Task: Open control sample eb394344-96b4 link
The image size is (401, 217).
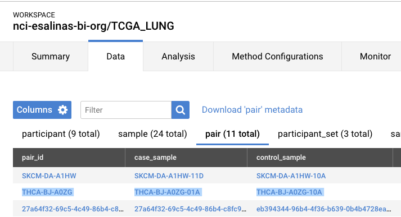Action: 324,209
